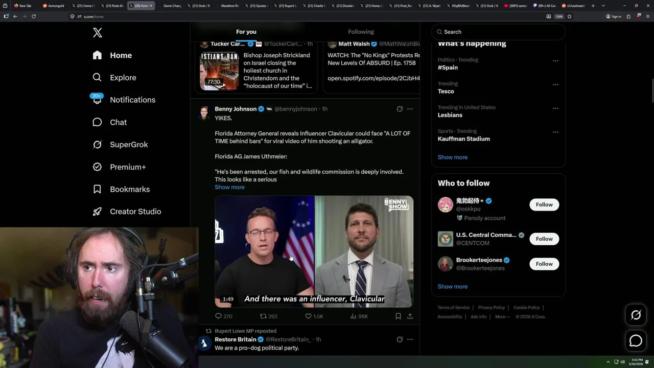Open floating Grok button at bottom right
The height and width of the screenshot is (368, 654).
pyautogui.click(x=636, y=315)
